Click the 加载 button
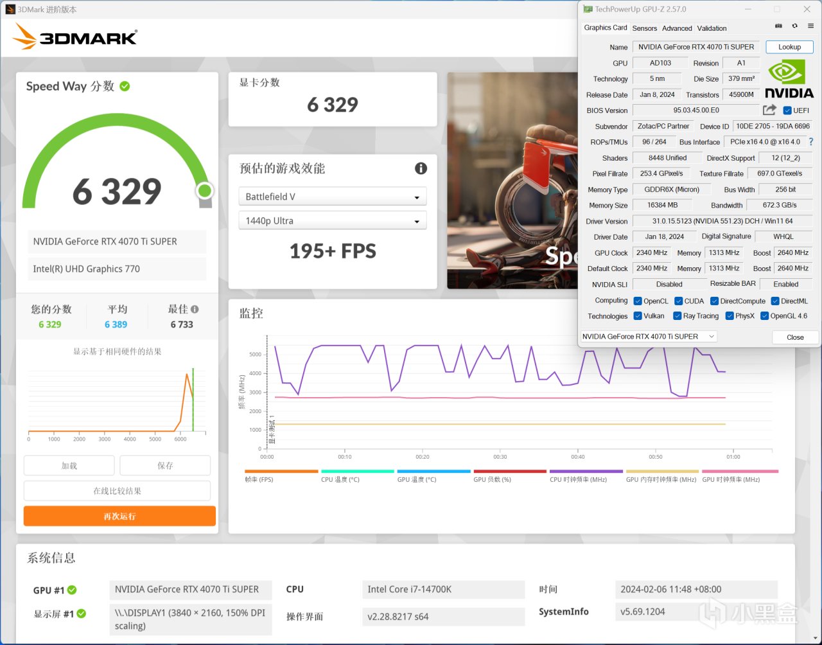Screen dimensions: 822x645 (x=69, y=465)
